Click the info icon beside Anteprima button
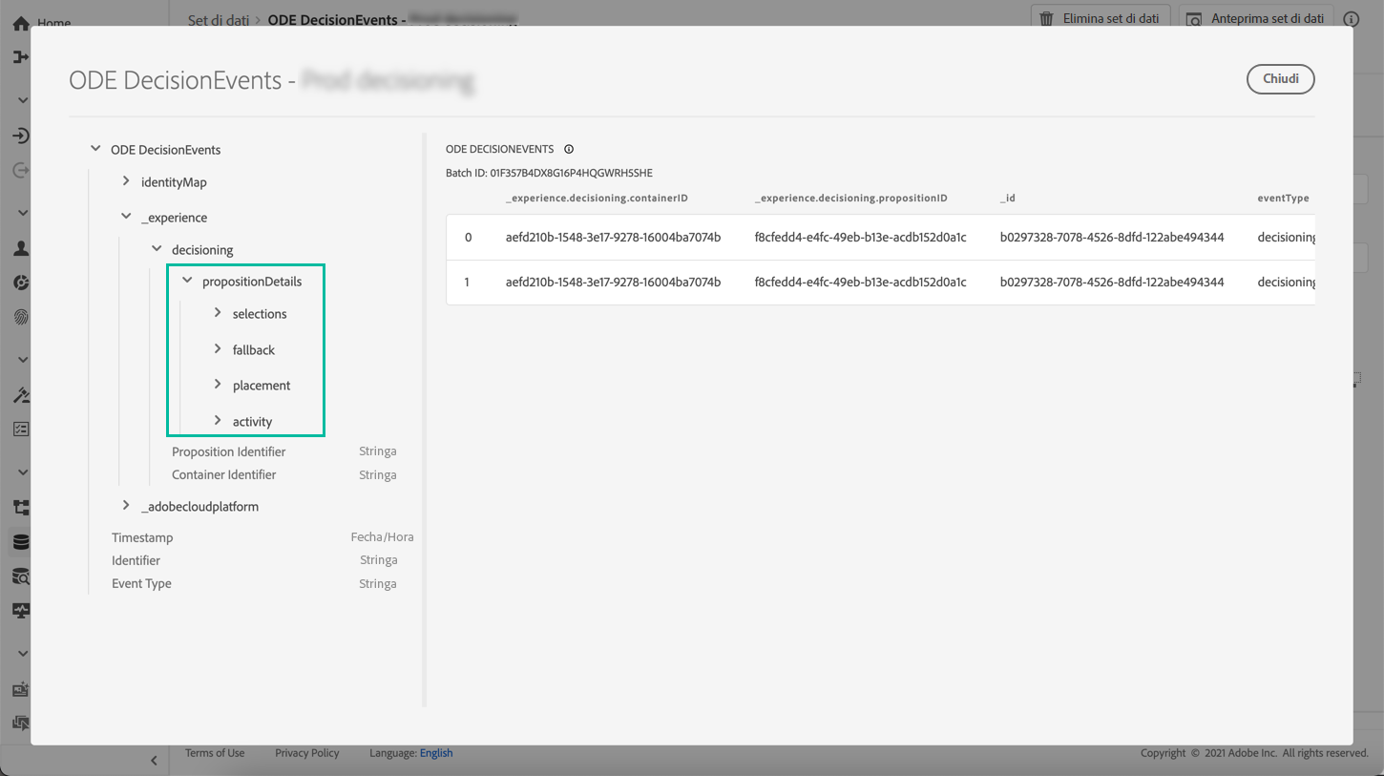This screenshot has height=776, width=1384. (1351, 19)
